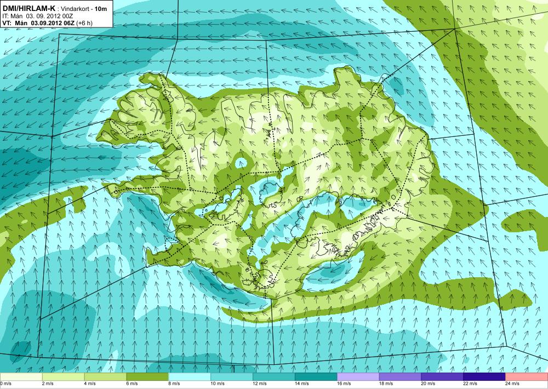548x389 pixels.
Task: Click the "12 m/s" legend label
Action: pyautogui.click(x=260, y=384)
